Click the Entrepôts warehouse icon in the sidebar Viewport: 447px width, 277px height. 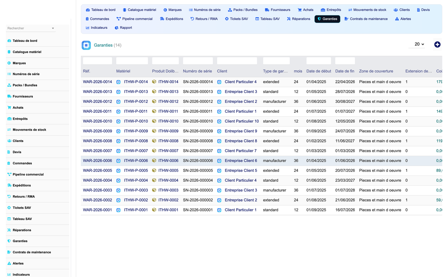9,119
